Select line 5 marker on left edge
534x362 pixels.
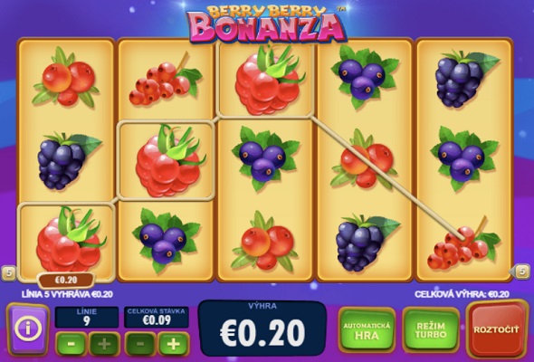(x=9, y=272)
